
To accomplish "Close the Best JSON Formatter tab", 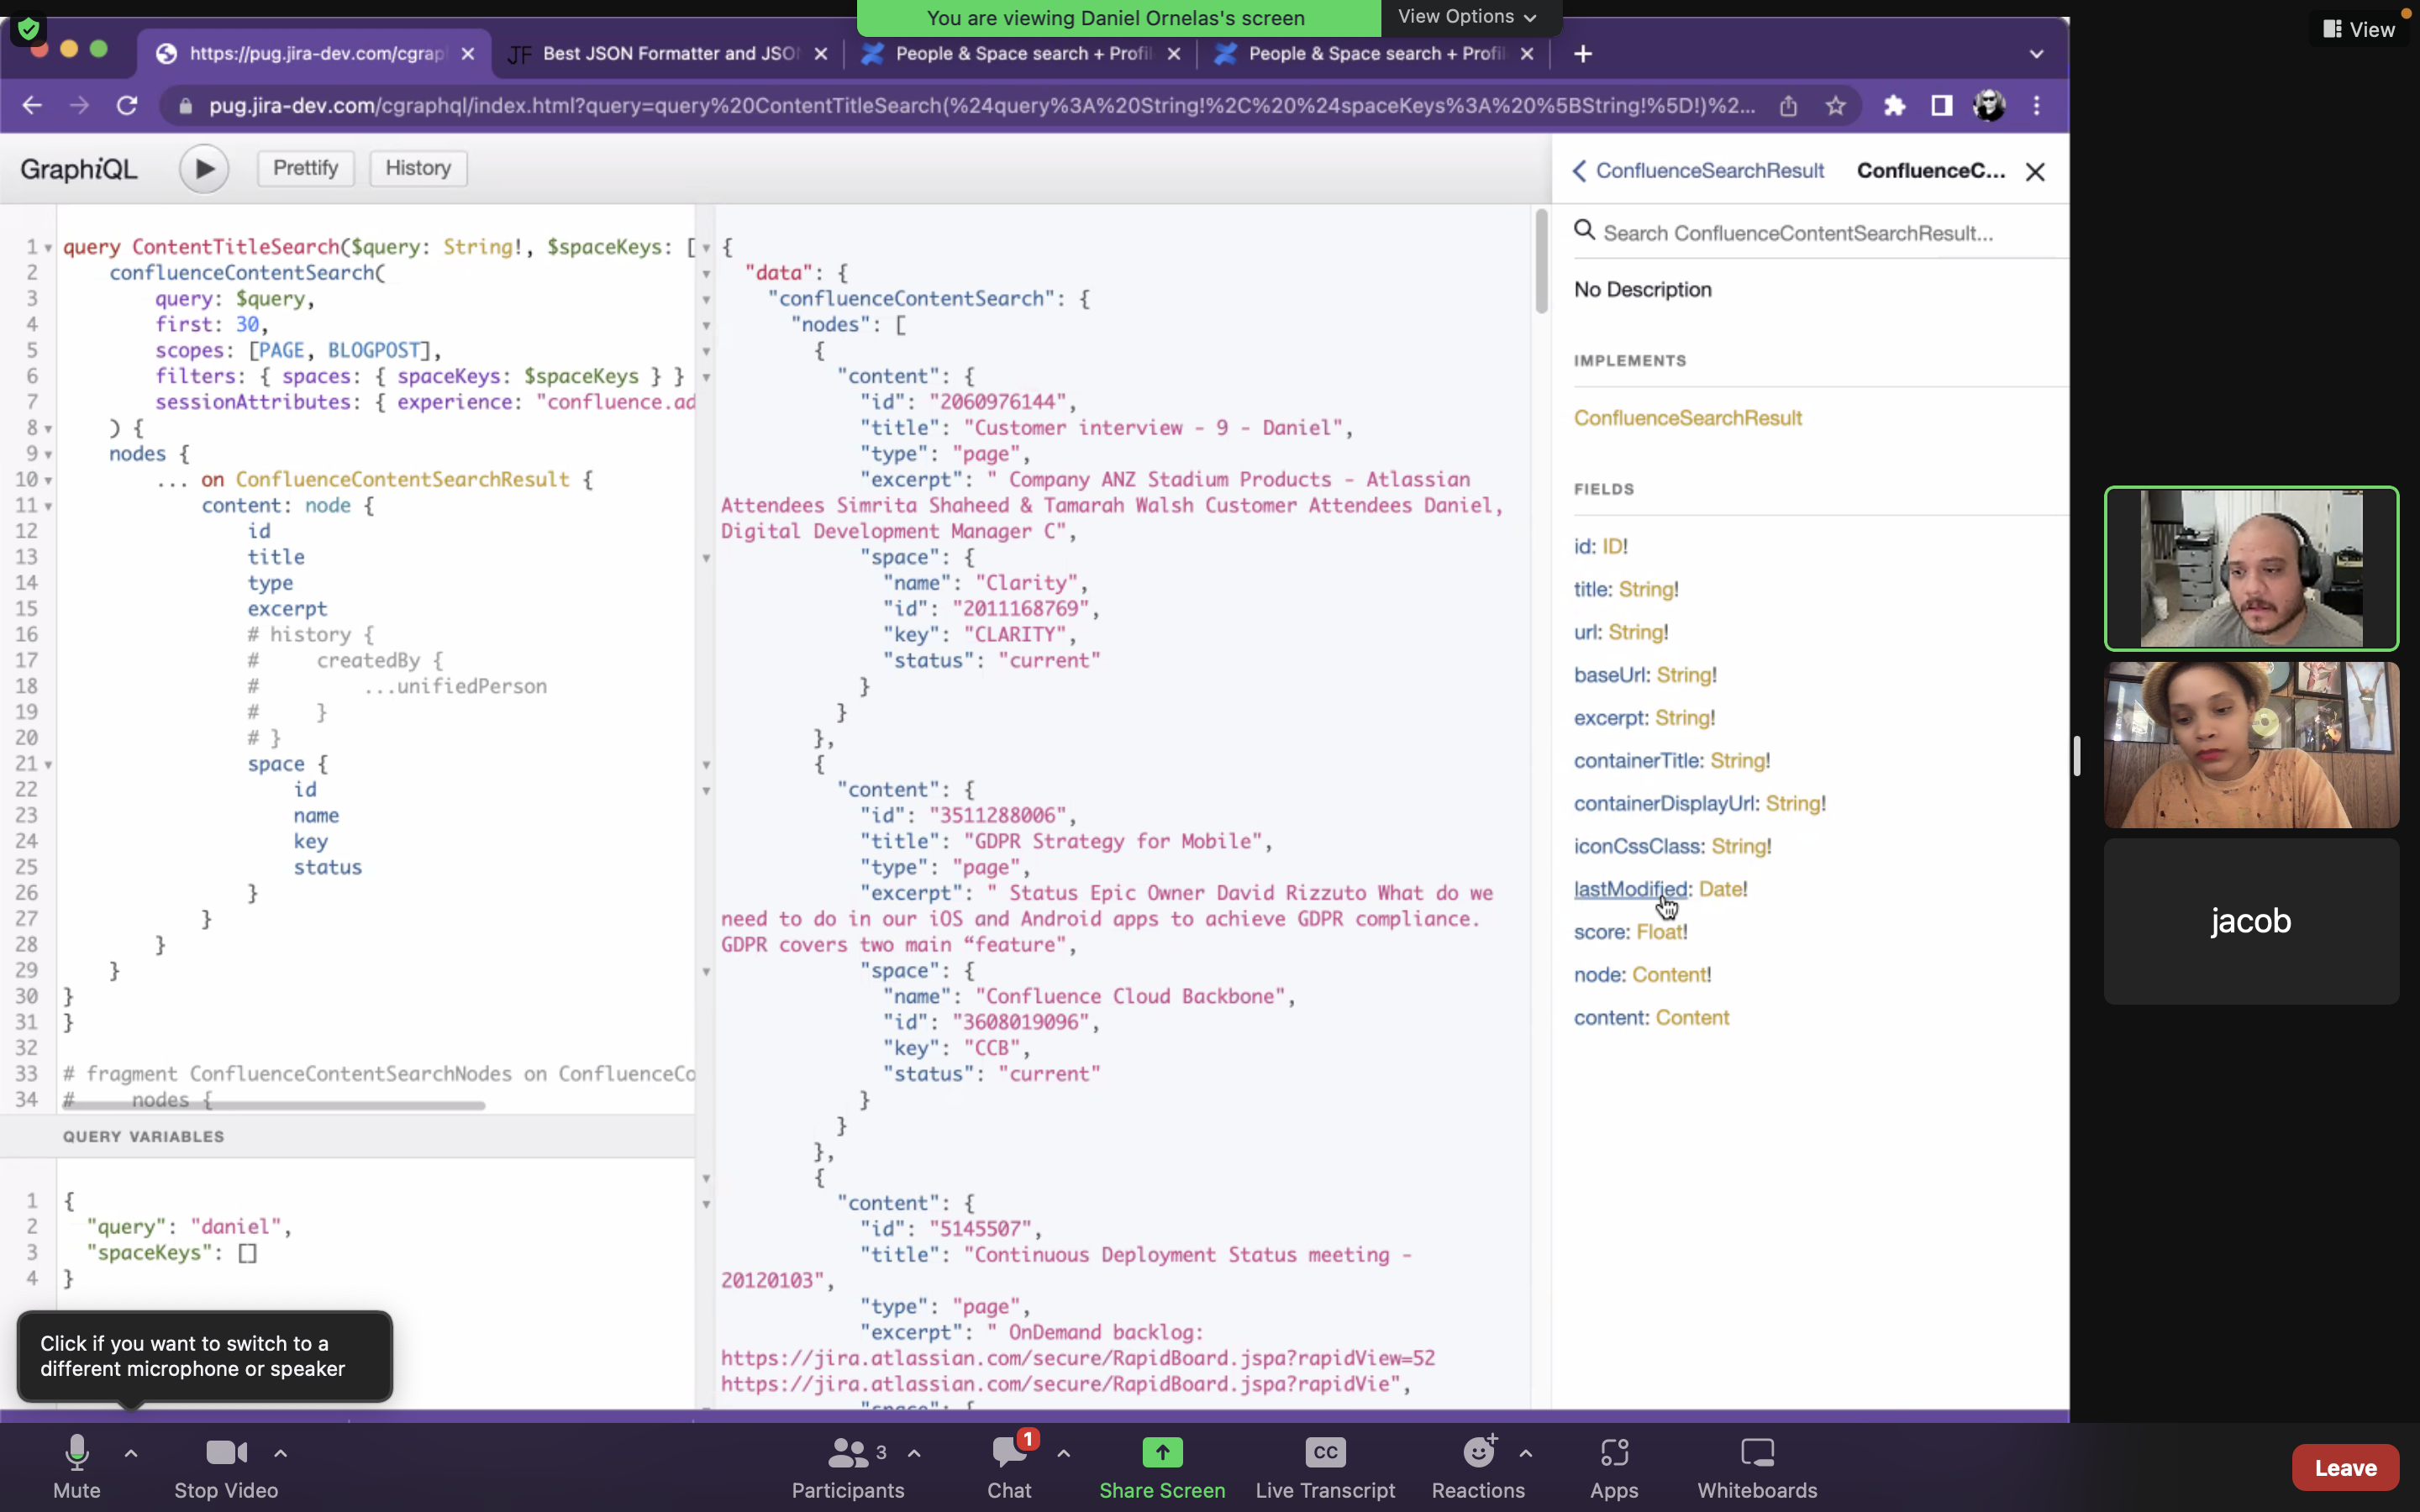I will click(x=821, y=54).
